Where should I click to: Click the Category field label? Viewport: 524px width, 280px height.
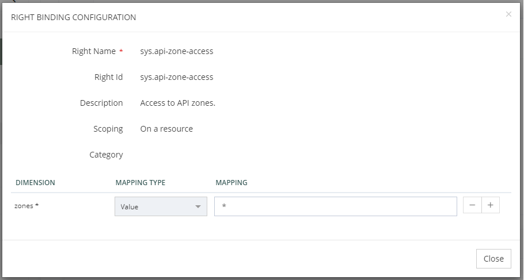coord(106,155)
